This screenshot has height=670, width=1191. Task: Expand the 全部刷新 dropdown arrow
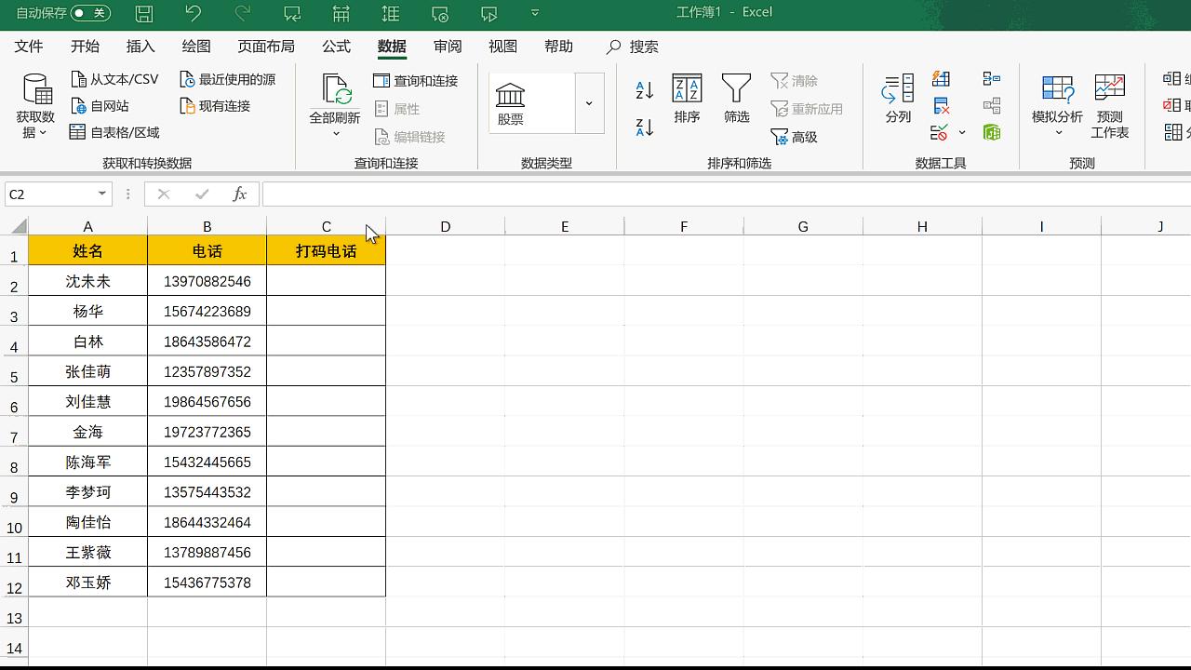click(336, 134)
